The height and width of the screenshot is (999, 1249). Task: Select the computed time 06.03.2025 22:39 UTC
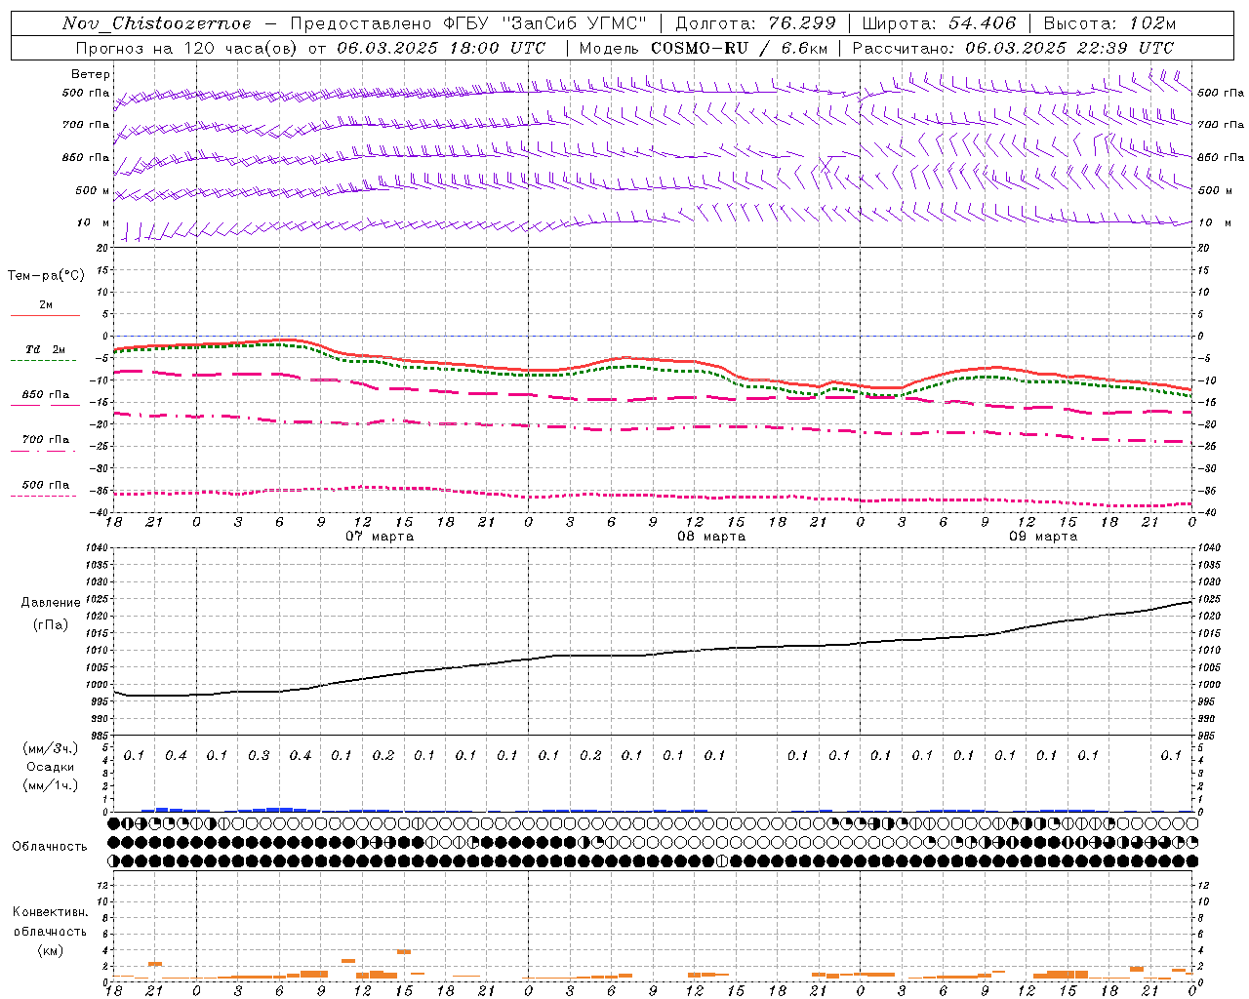1069,48
